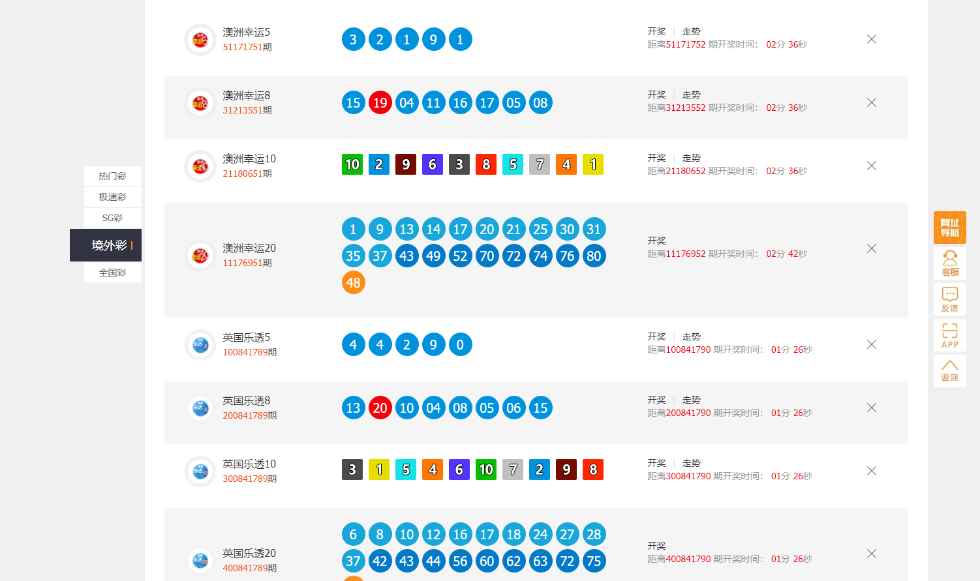The image size is (980, 581).
Task: Click the 英国乐透10 lottery logo
Action: click(x=200, y=471)
